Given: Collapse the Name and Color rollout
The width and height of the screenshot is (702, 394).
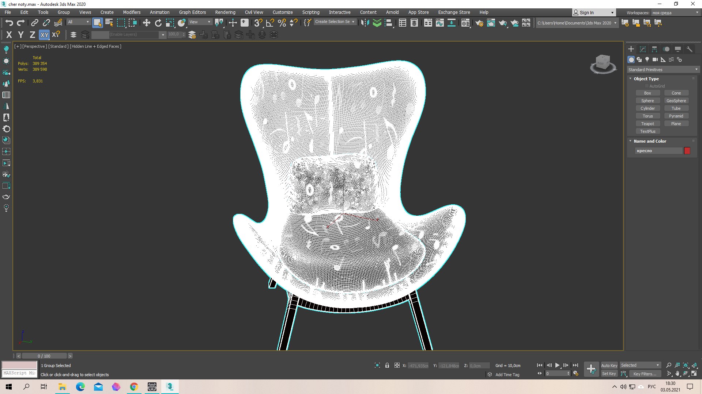Looking at the screenshot, I should [649, 141].
